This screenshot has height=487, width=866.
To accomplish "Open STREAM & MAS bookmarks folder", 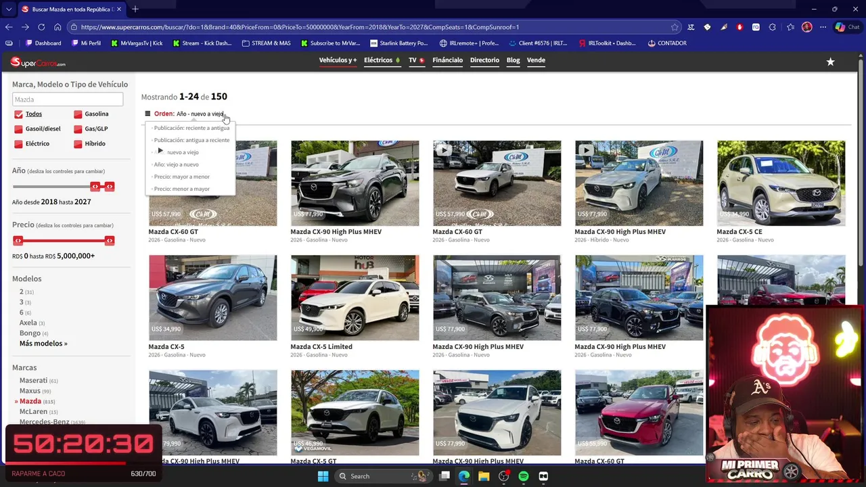I will click(267, 43).
